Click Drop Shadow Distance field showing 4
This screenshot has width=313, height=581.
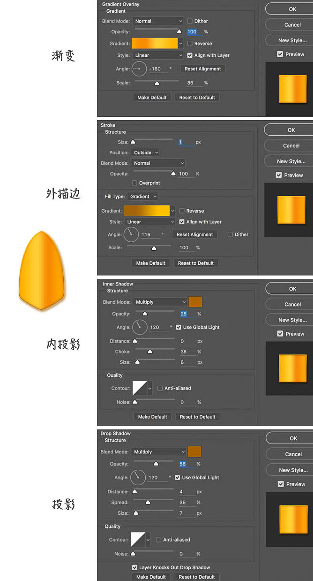point(186,492)
